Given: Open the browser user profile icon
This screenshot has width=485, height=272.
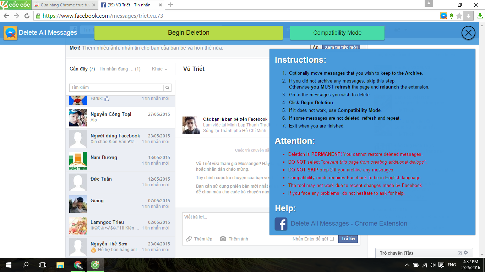Looking at the screenshot, I should coord(429,3).
